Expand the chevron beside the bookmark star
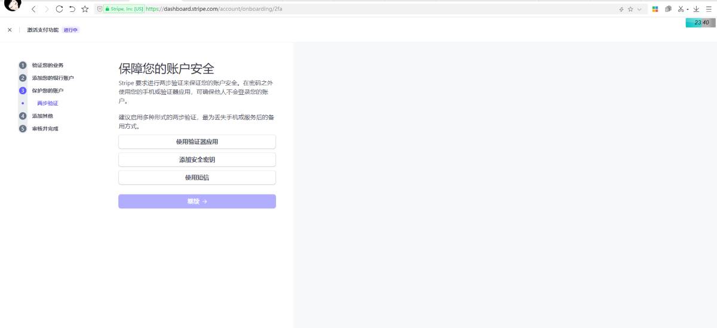The height and width of the screenshot is (328, 717). coord(639,9)
